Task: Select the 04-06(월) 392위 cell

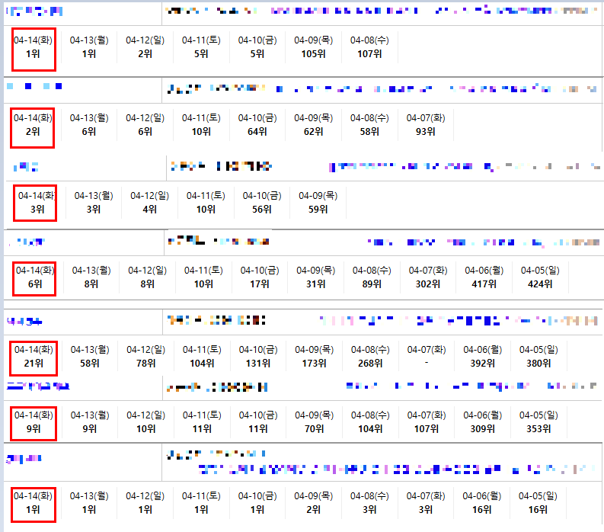Action: pyautogui.click(x=483, y=357)
